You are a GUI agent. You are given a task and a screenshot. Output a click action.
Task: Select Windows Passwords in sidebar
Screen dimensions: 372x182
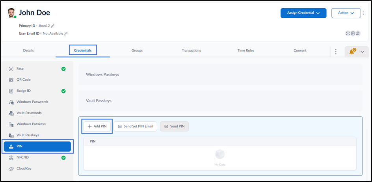[x=37, y=102]
